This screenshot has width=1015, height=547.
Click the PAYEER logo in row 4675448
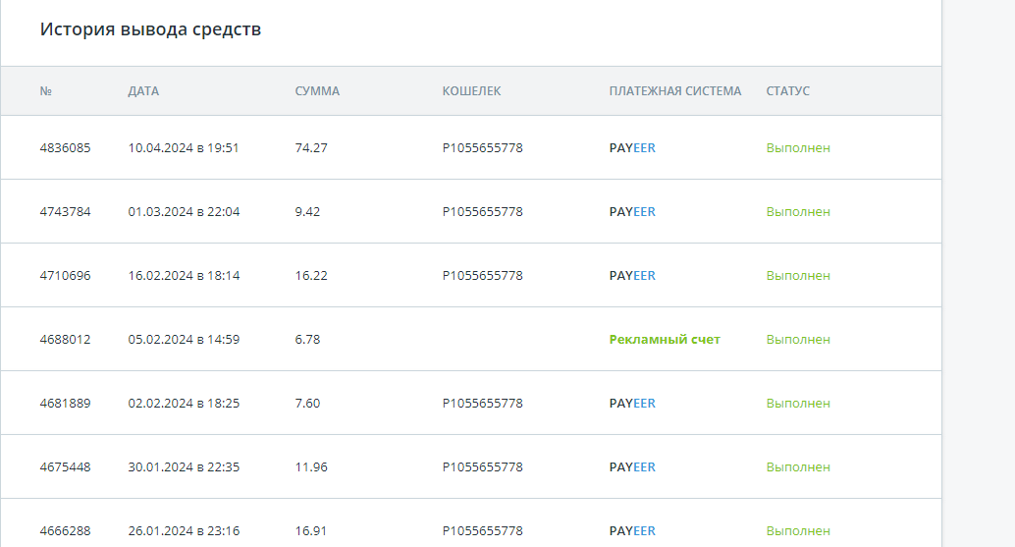[632, 466]
